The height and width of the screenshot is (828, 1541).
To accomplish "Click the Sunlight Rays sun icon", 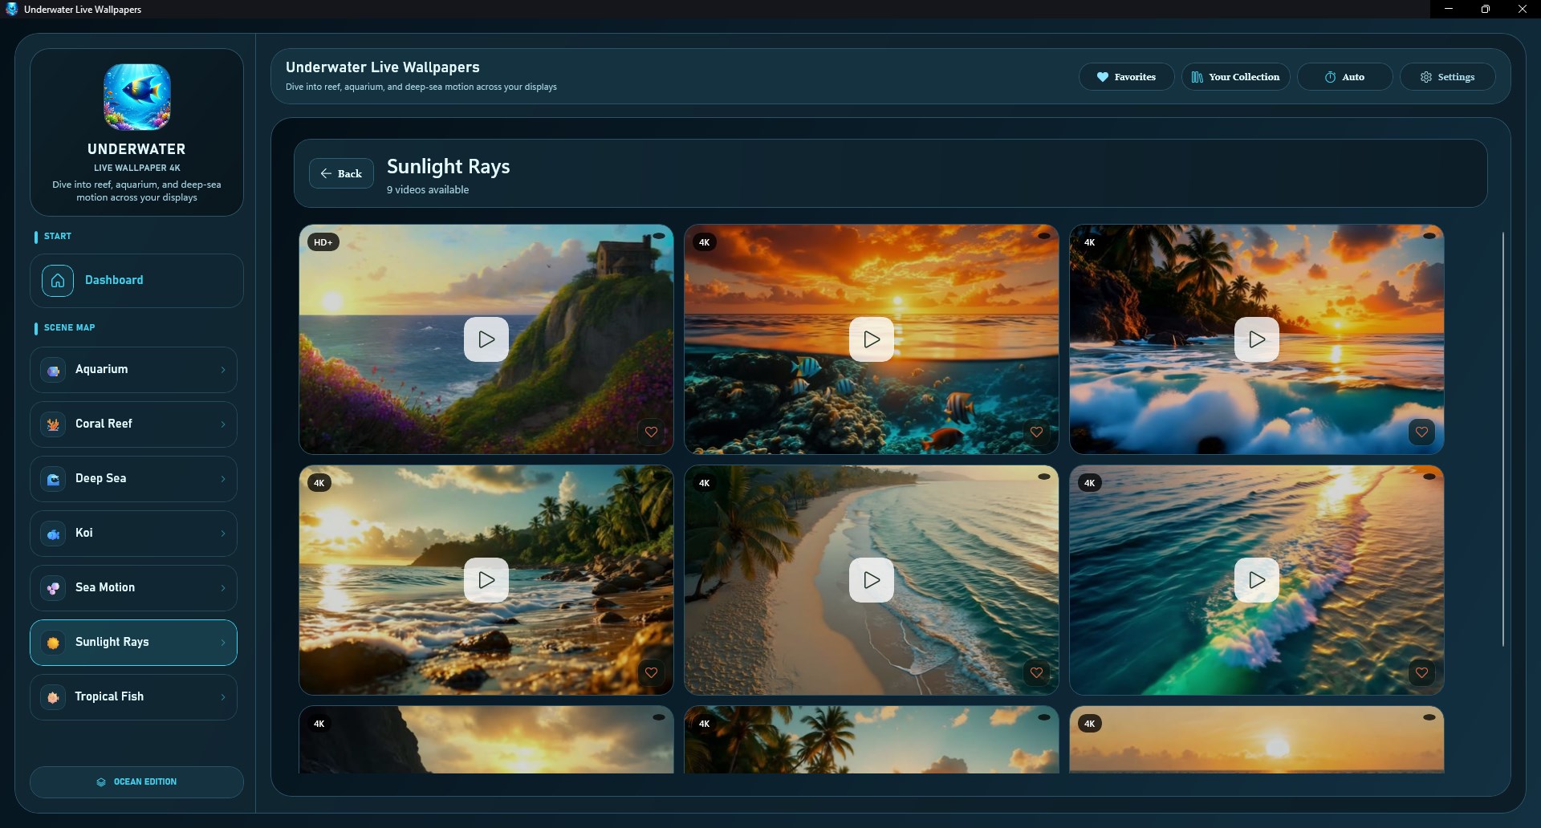I will [53, 643].
